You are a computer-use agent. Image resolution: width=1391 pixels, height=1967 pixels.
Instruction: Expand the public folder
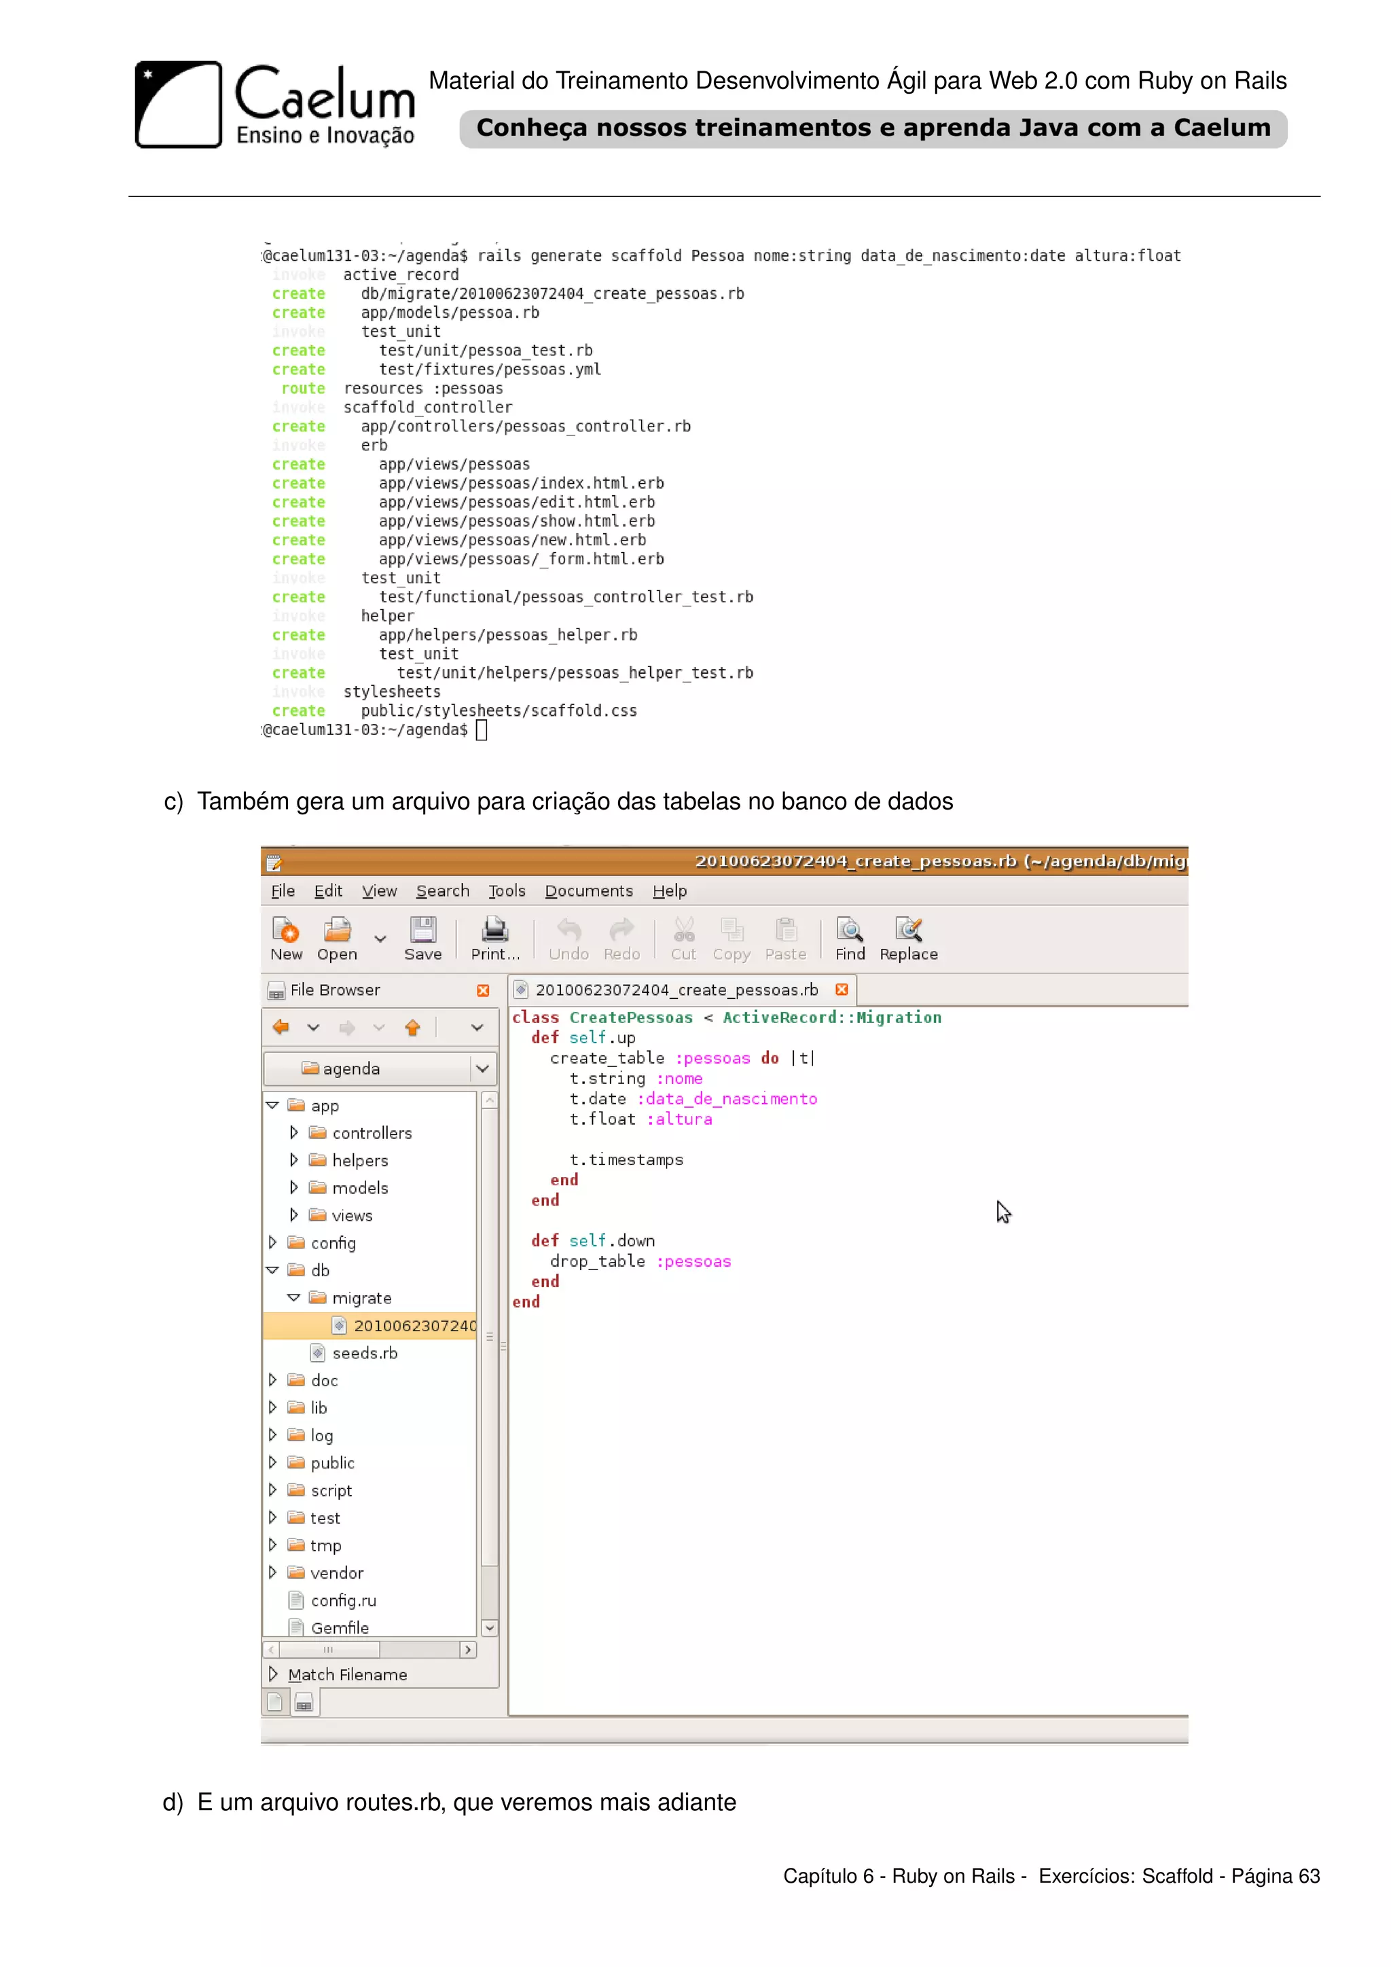point(272,1462)
